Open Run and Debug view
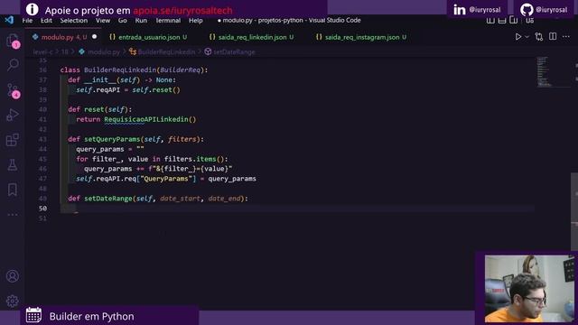 [12, 115]
